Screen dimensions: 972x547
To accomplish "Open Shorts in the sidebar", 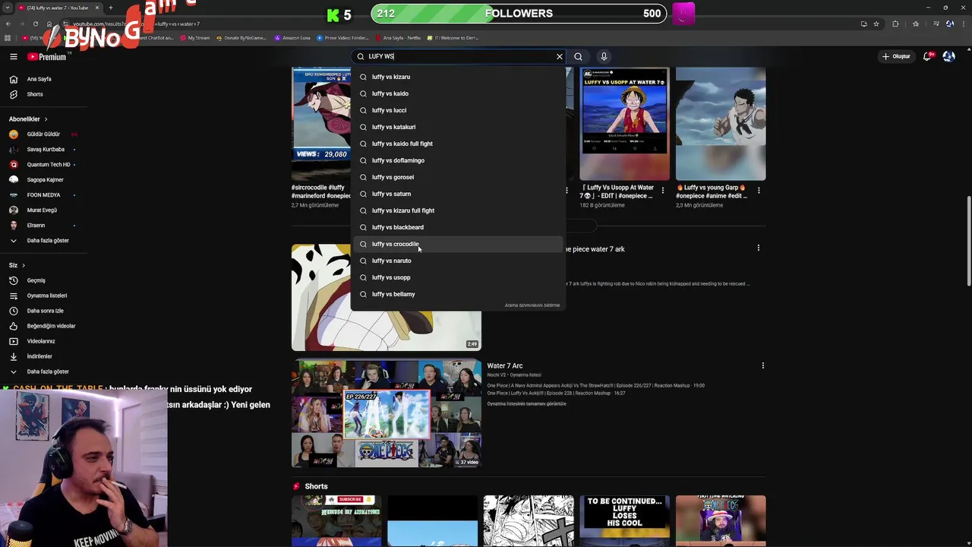I will (35, 94).
